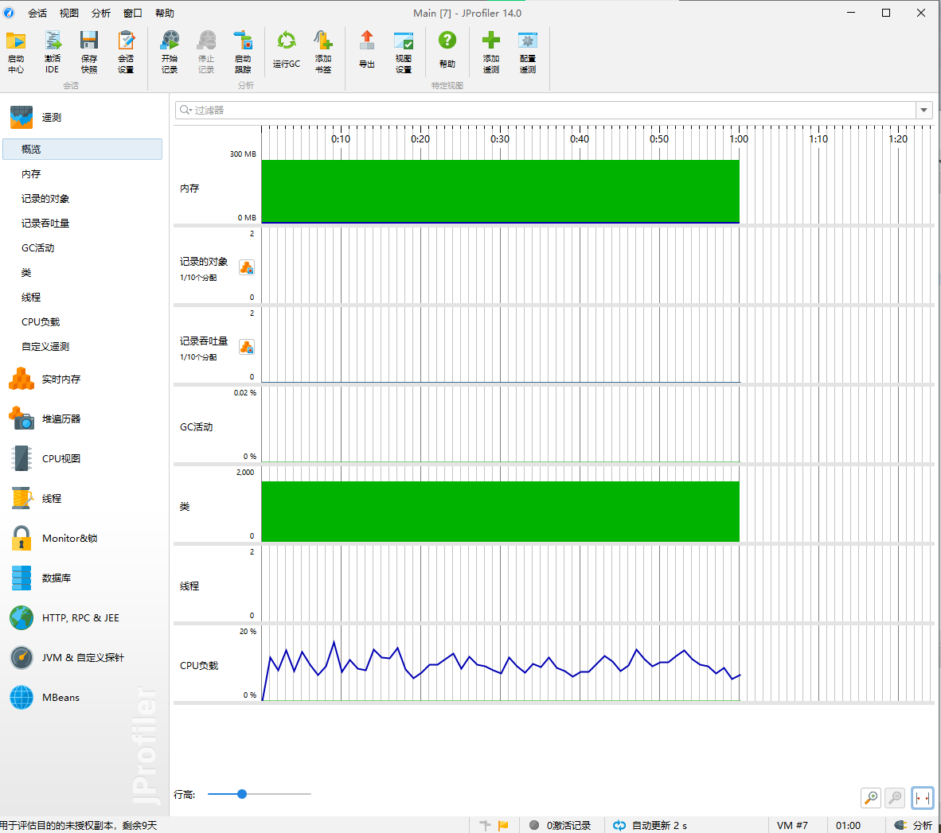Screen dimensions: 941x833
Task: Start tracking (启动跟踪)
Action: click(243, 53)
